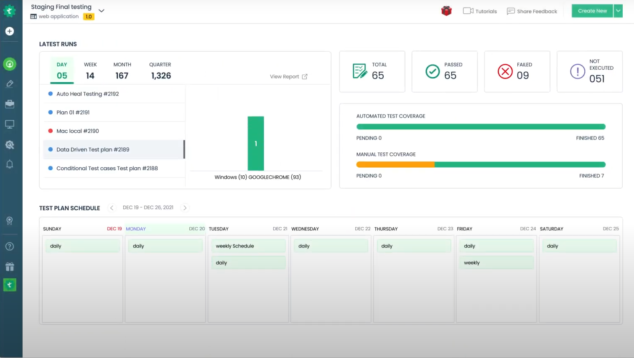Select the Day tab in Latest Runs
Viewport: 634px width, 358px height.
62,71
